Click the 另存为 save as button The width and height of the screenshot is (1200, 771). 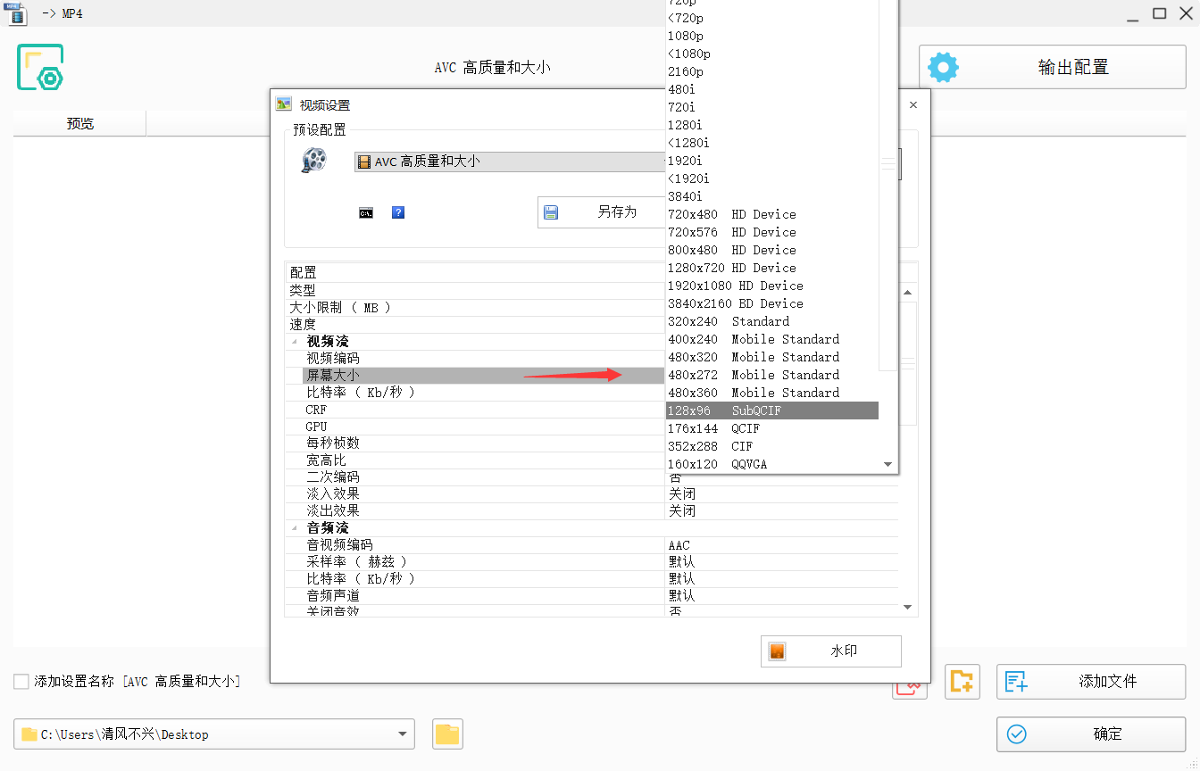coord(602,212)
